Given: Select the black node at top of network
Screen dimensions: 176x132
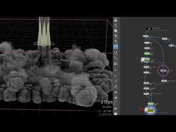Looking at the screenshot, I should [x=149, y=29].
